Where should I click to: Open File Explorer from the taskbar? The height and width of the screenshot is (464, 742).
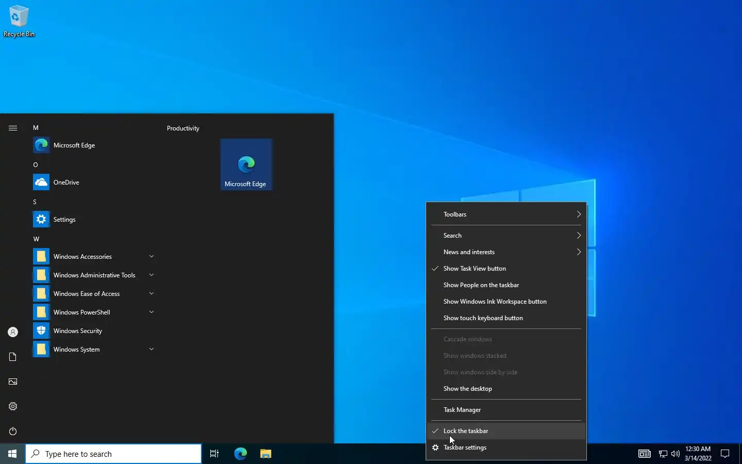(265, 454)
